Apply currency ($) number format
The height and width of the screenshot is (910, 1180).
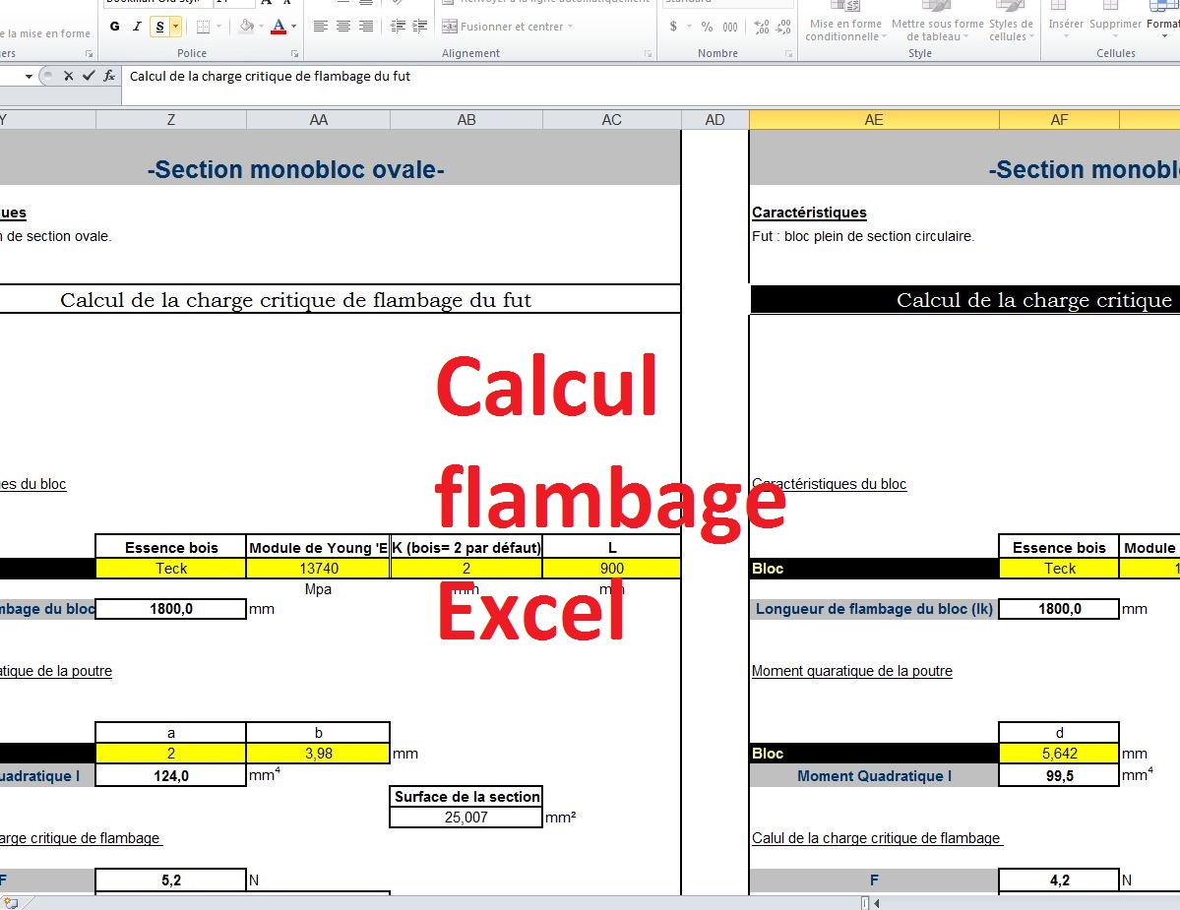click(x=673, y=27)
